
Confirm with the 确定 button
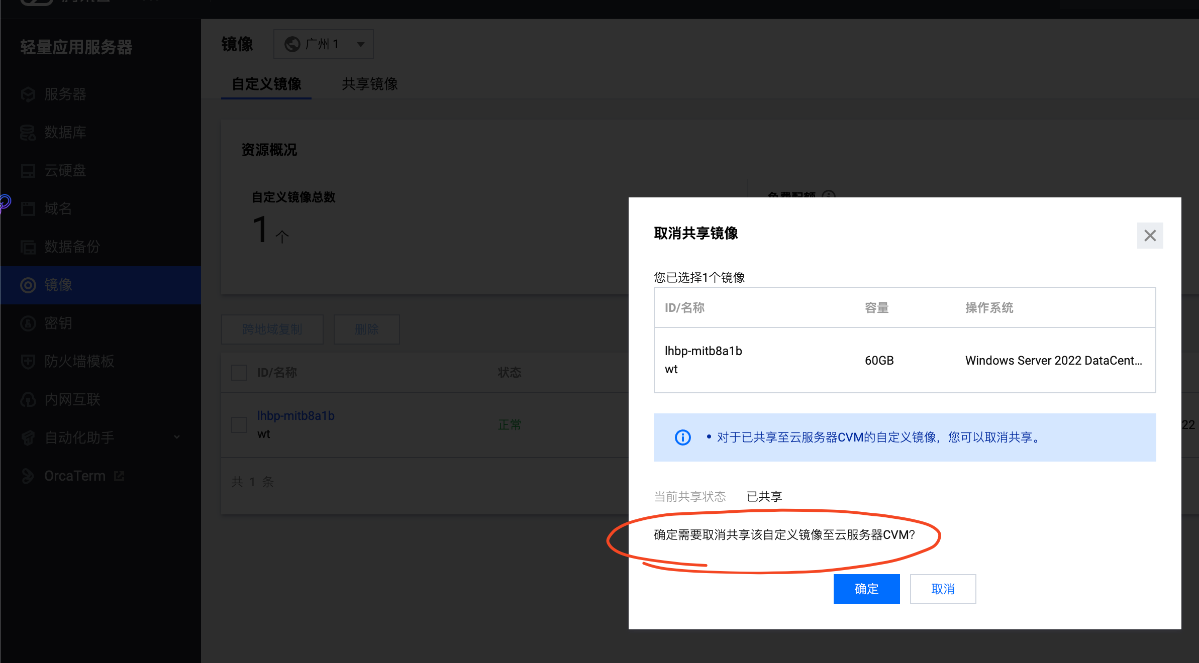[866, 589]
